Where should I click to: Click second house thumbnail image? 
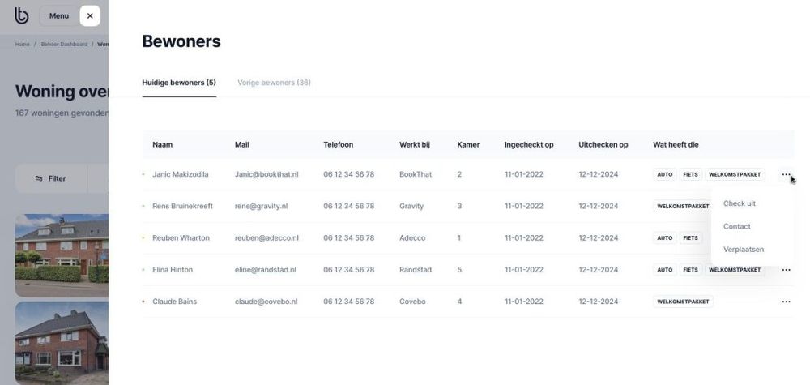tap(62, 343)
